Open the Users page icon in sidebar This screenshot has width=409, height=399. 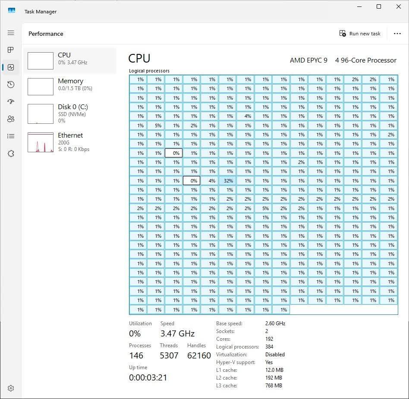coord(11,119)
